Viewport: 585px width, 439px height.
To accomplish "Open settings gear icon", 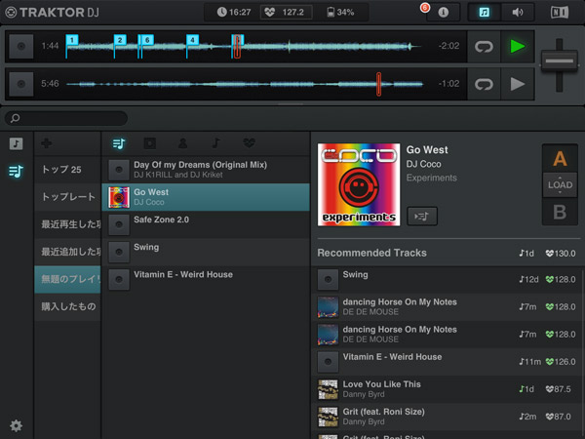I will coord(16,425).
